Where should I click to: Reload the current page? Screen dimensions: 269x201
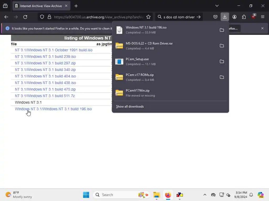tap(25, 17)
